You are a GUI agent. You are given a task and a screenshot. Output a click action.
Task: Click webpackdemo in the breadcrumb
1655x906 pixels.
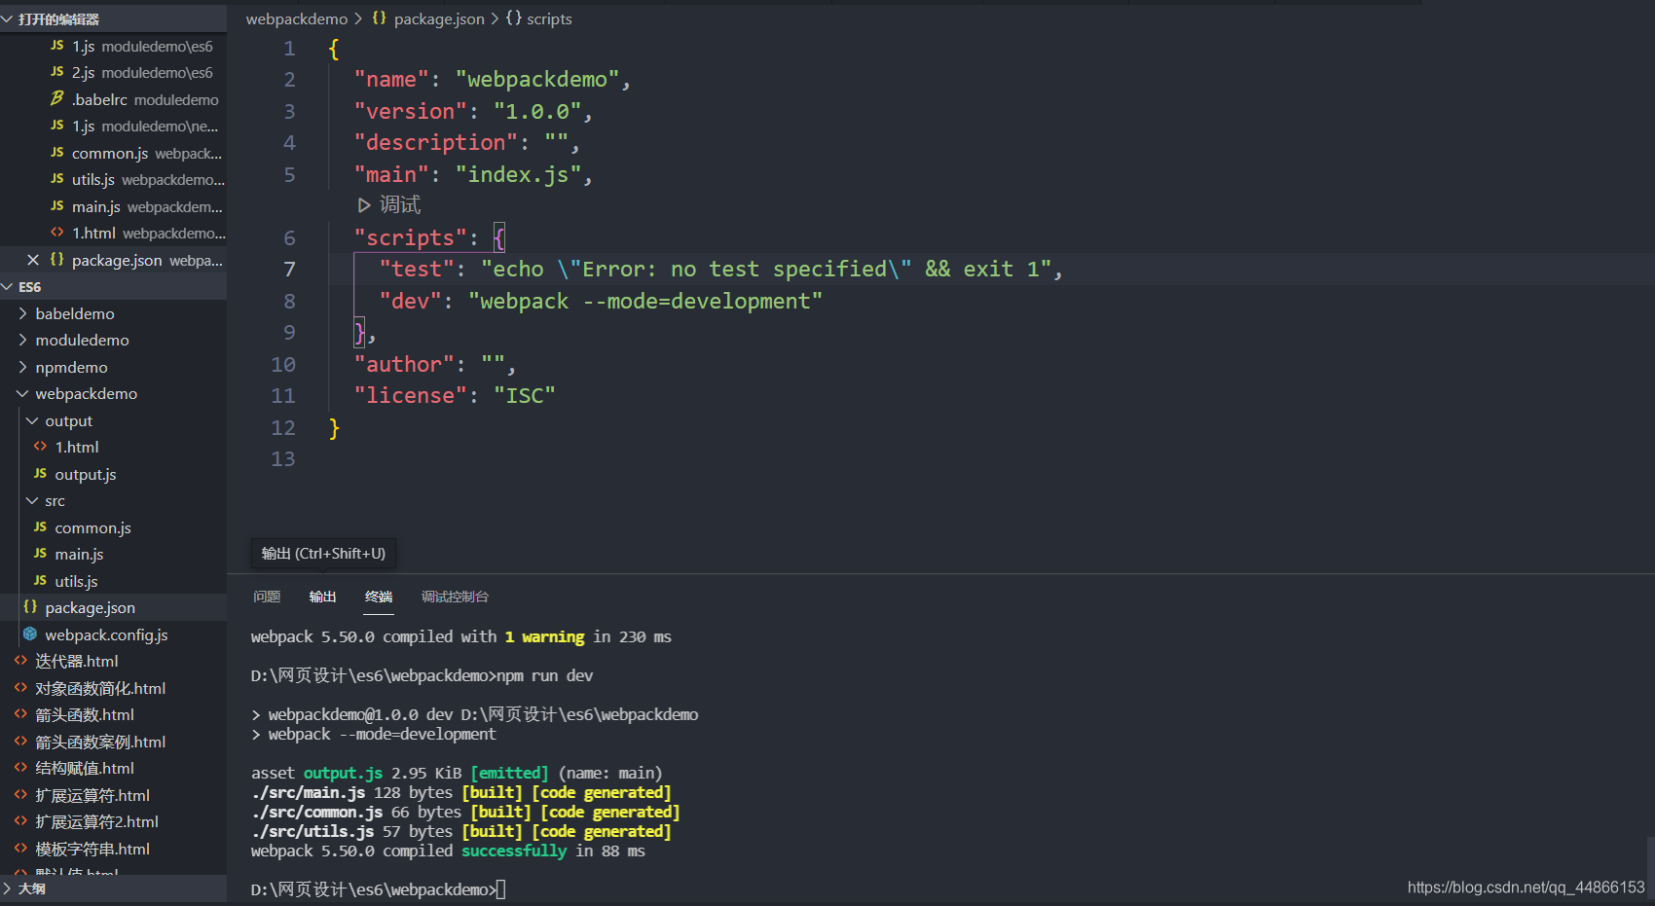click(x=297, y=18)
